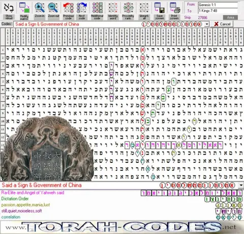Click the Identify word icon
The height and width of the screenshot is (234, 244).
[x=113, y=8]
